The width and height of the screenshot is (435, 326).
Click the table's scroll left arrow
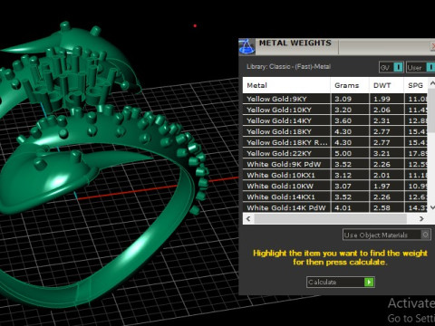(x=248, y=218)
